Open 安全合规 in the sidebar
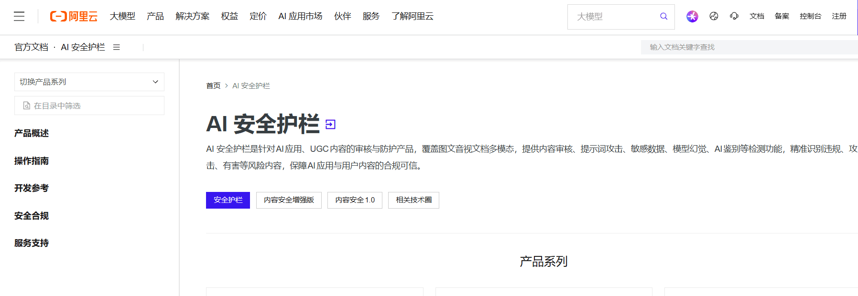Image resolution: width=858 pixels, height=296 pixels. [32, 216]
